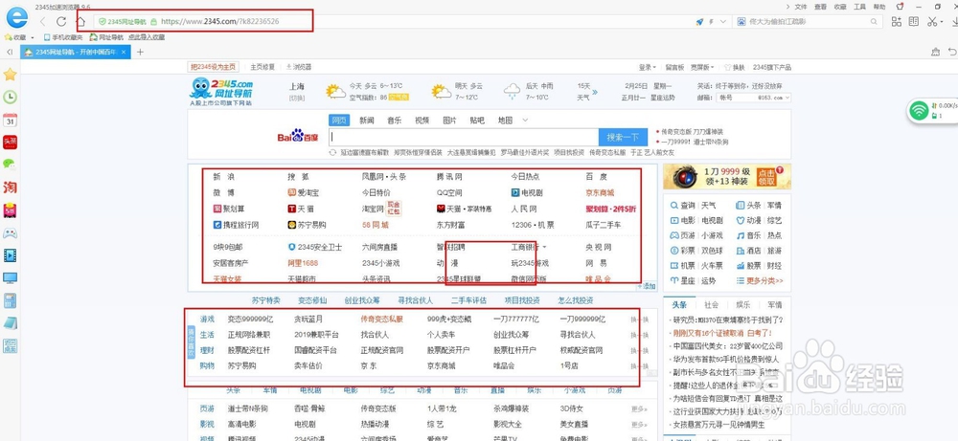
Task: Select the 视频 search tab
Action: click(422, 121)
